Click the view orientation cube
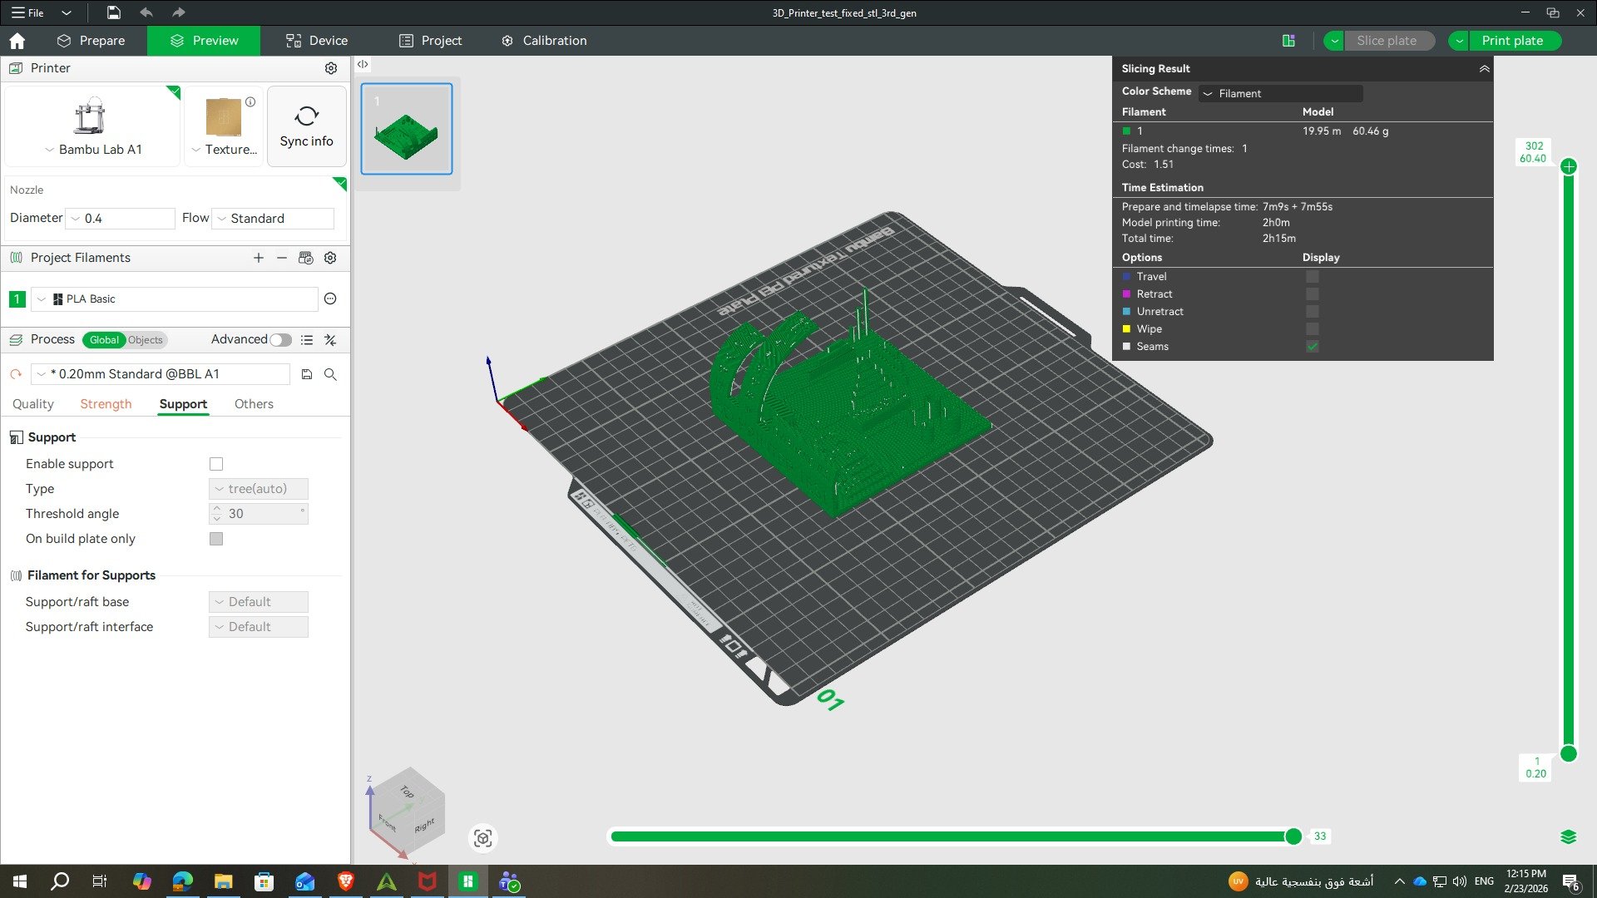 tap(407, 812)
